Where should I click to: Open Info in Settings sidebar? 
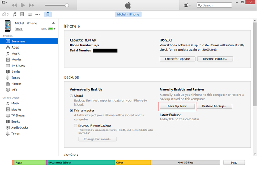29,90
